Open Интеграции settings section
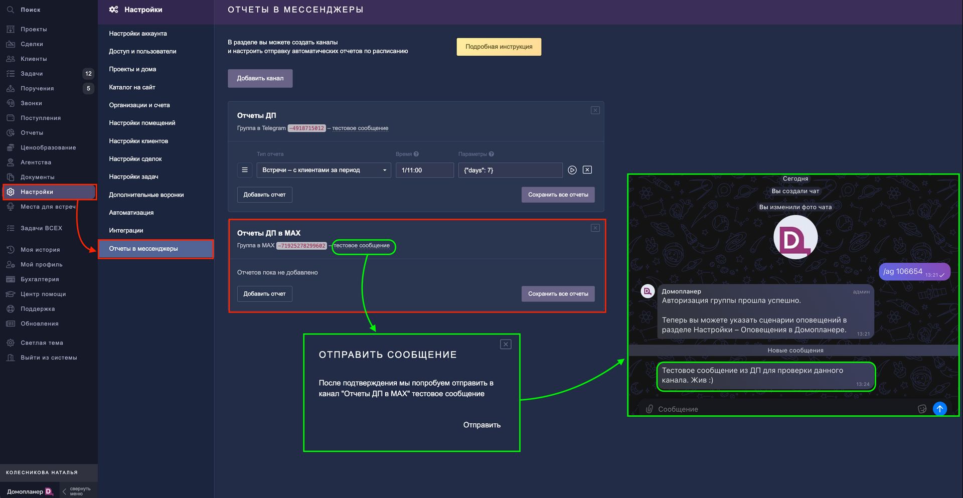The image size is (963, 498). [126, 231]
